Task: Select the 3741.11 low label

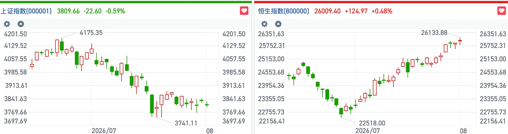Action: (x=186, y=123)
